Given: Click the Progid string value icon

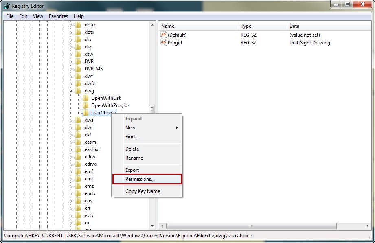Looking at the screenshot, I should coord(164,43).
